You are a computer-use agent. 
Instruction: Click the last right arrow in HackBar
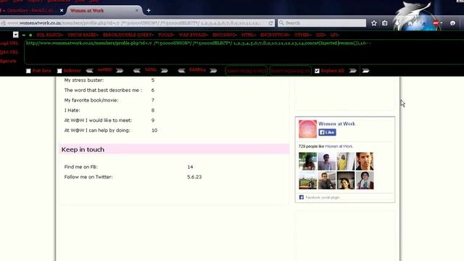click(365, 70)
